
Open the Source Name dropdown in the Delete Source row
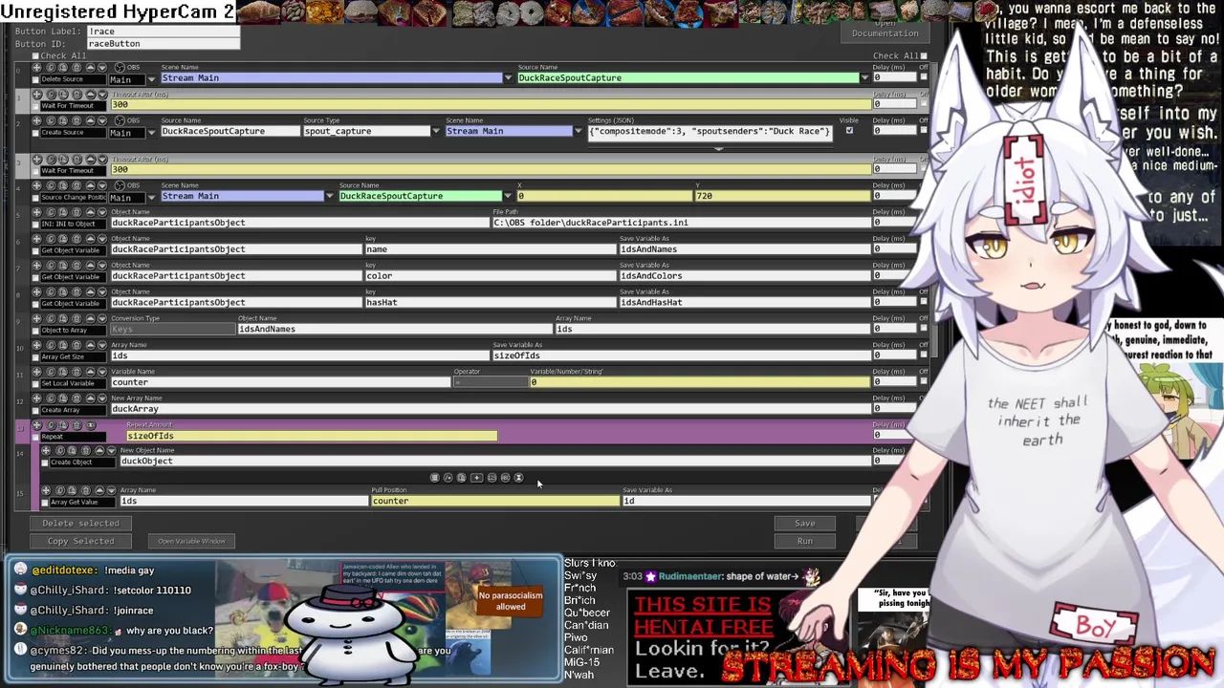(865, 77)
